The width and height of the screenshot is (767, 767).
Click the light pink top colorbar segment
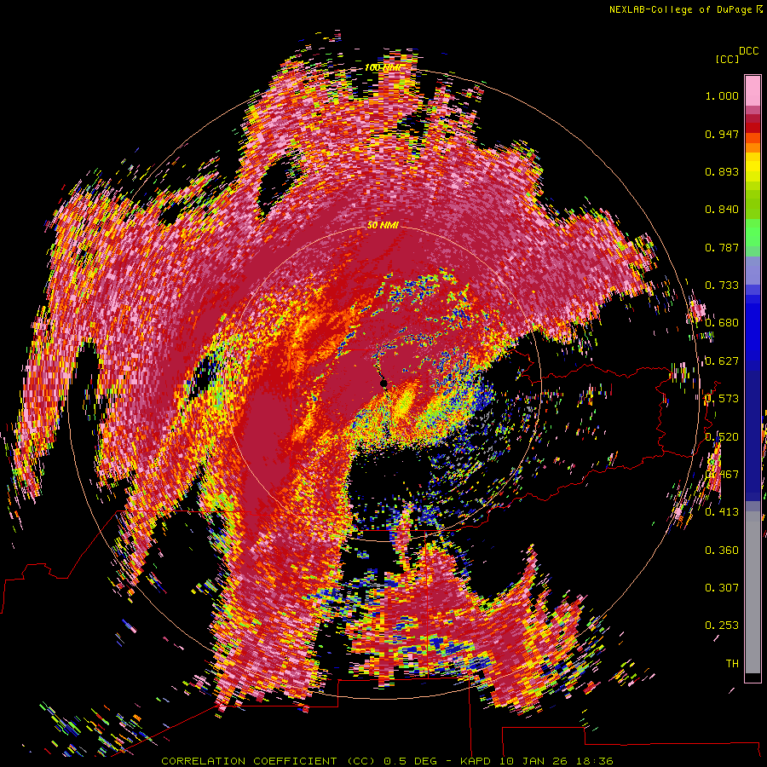pyautogui.click(x=753, y=90)
